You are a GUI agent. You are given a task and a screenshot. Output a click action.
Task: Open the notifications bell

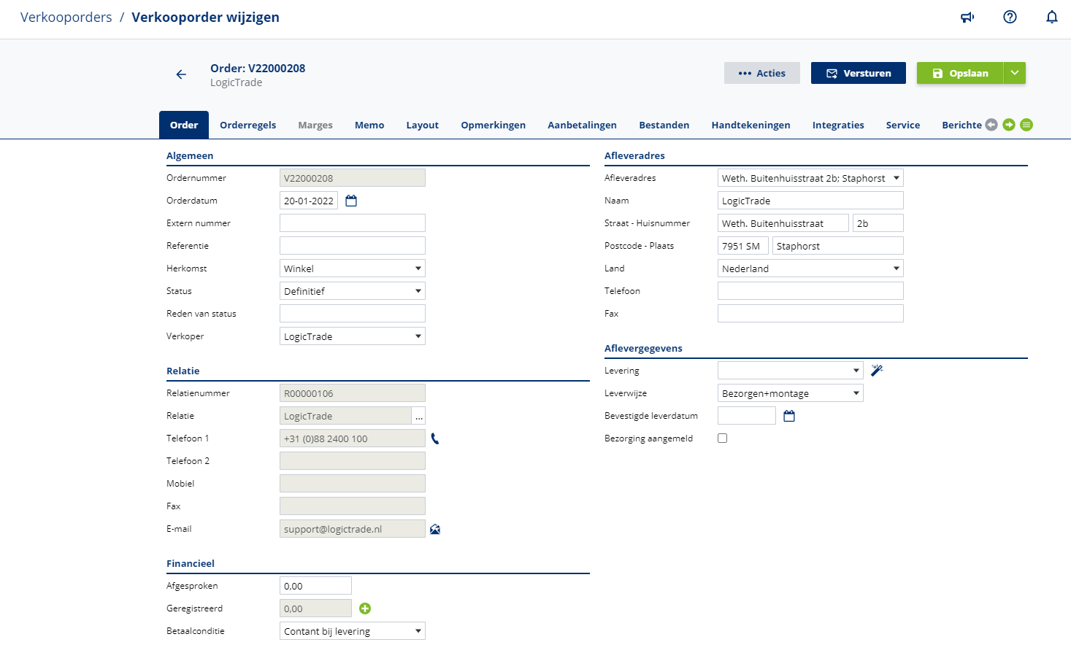(x=1051, y=18)
